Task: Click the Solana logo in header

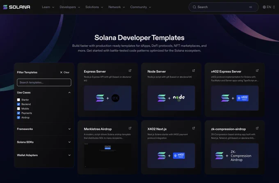Action: [16, 7]
